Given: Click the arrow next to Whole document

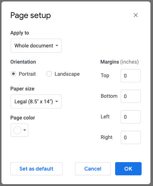Looking at the screenshot, I should tap(57, 46).
